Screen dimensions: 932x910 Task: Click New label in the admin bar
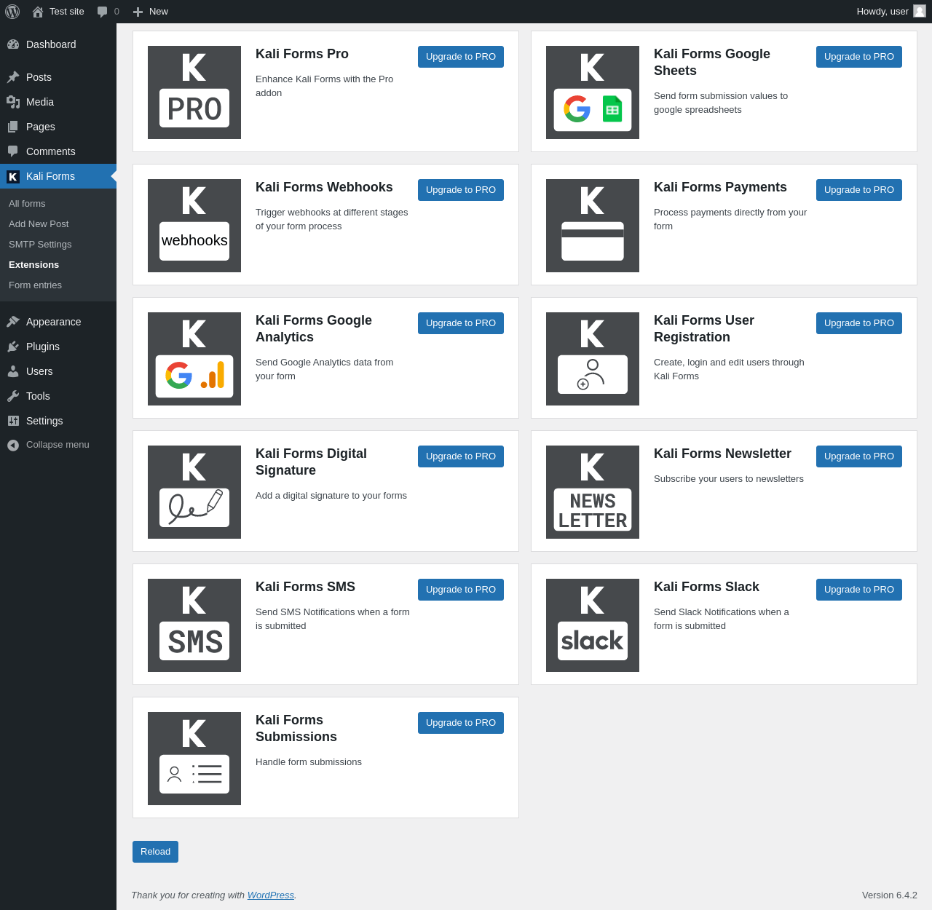point(159,12)
